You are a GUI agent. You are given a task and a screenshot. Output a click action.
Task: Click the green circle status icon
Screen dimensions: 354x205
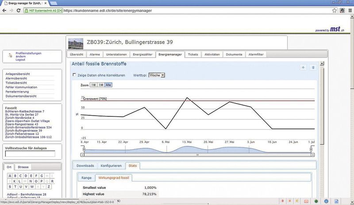coord(316,201)
